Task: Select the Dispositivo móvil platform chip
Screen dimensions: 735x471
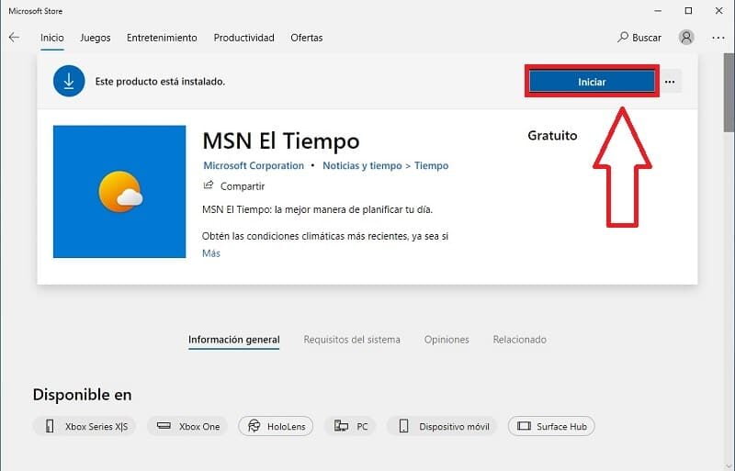Action: click(x=442, y=427)
